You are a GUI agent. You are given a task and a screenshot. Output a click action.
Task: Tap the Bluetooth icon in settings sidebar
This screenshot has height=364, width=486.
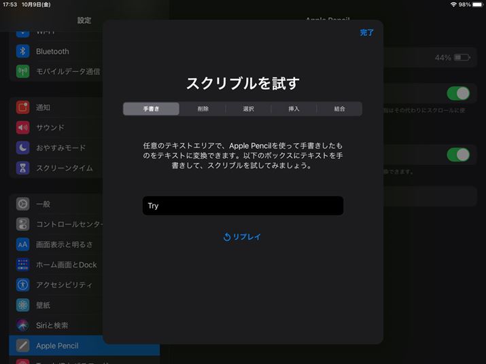coord(22,51)
